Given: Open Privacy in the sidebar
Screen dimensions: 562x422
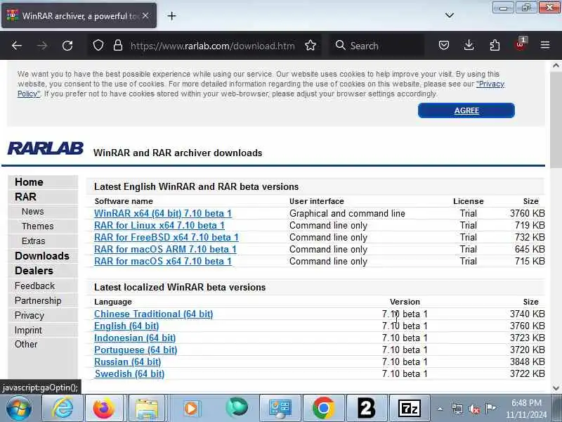Looking at the screenshot, I should click(x=30, y=315).
